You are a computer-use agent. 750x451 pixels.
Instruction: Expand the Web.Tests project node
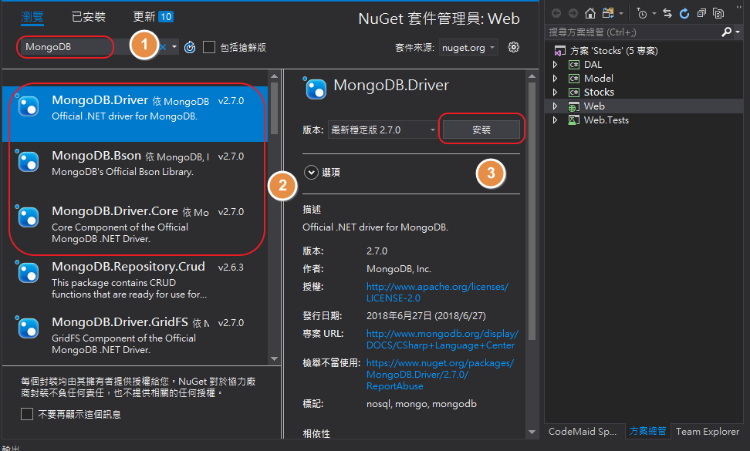[x=555, y=120]
